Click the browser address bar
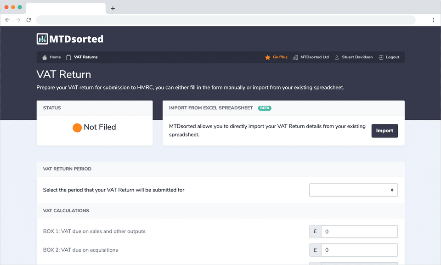This screenshot has width=441, height=265. point(225,20)
